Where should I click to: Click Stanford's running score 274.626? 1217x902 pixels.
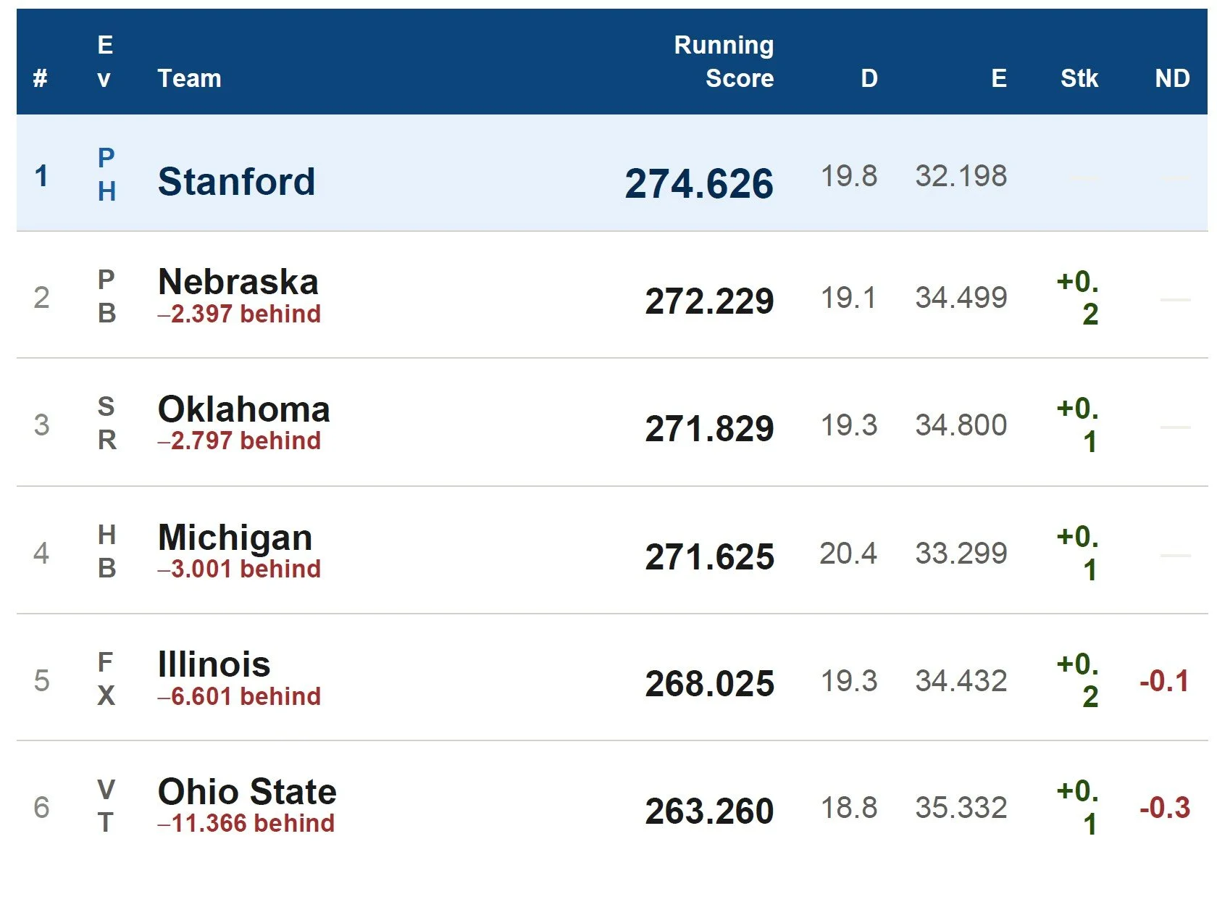click(x=698, y=183)
